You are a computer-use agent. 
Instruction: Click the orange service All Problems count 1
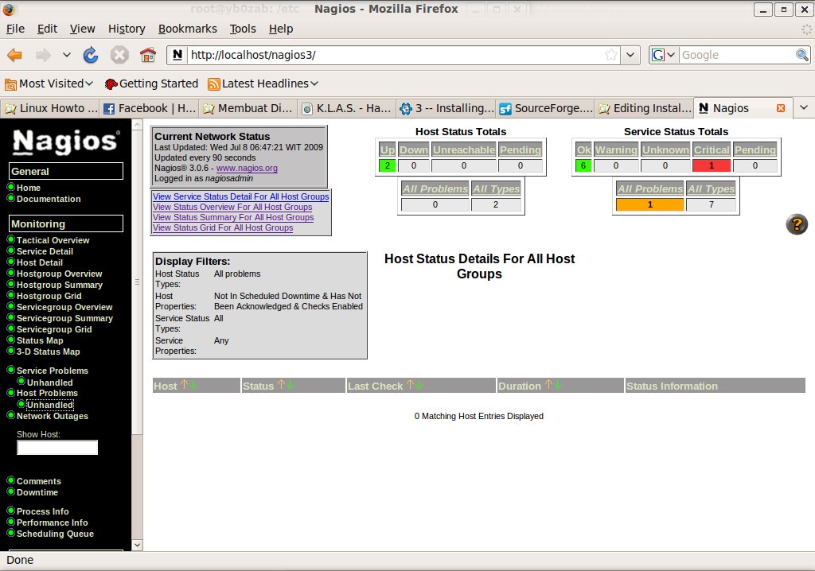pos(649,204)
